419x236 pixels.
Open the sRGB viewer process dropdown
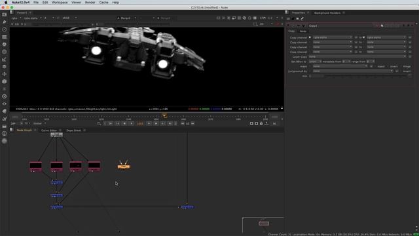pyautogui.click(x=69, y=18)
